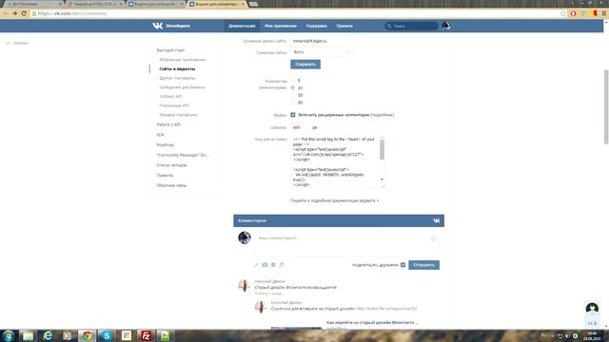Click the Сохранить button
Screen dimensions: 609x342
[305, 65]
